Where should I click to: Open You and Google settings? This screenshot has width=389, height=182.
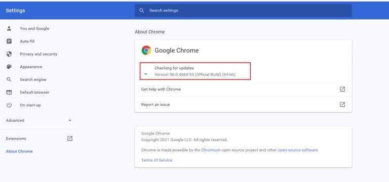tap(34, 28)
